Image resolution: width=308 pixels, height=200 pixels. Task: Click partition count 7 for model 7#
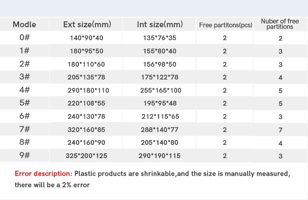tap(280, 130)
